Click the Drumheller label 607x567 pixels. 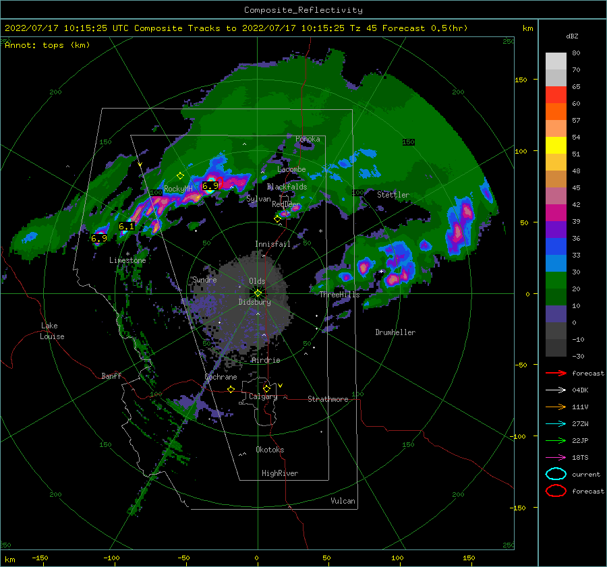coord(395,332)
